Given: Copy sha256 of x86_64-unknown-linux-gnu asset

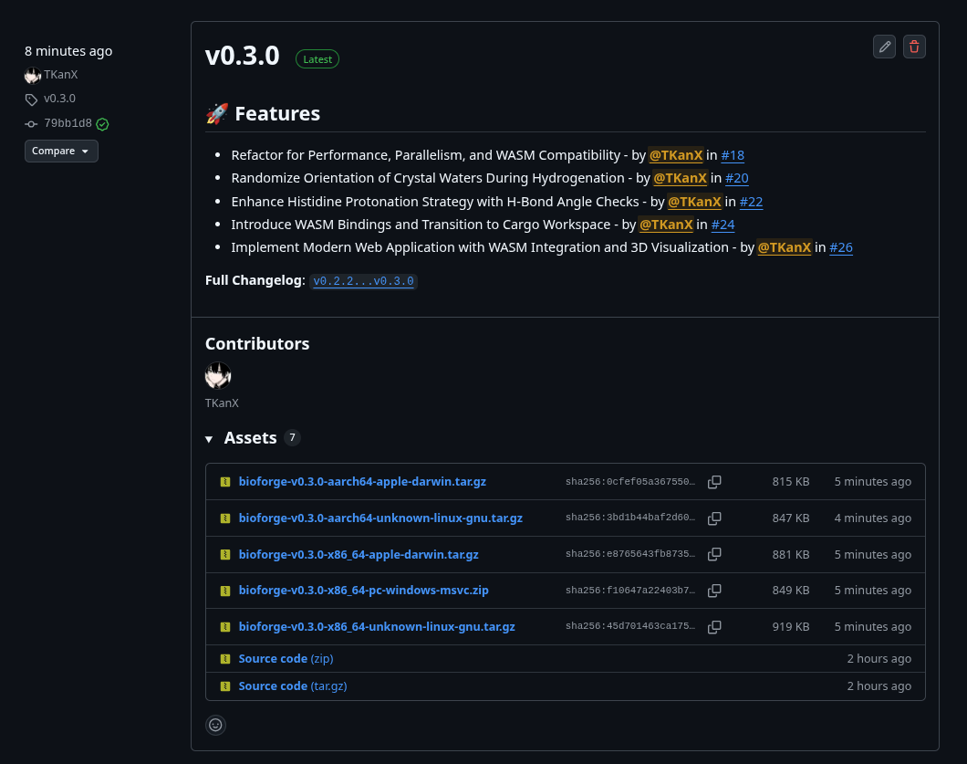Looking at the screenshot, I should tap(714, 627).
